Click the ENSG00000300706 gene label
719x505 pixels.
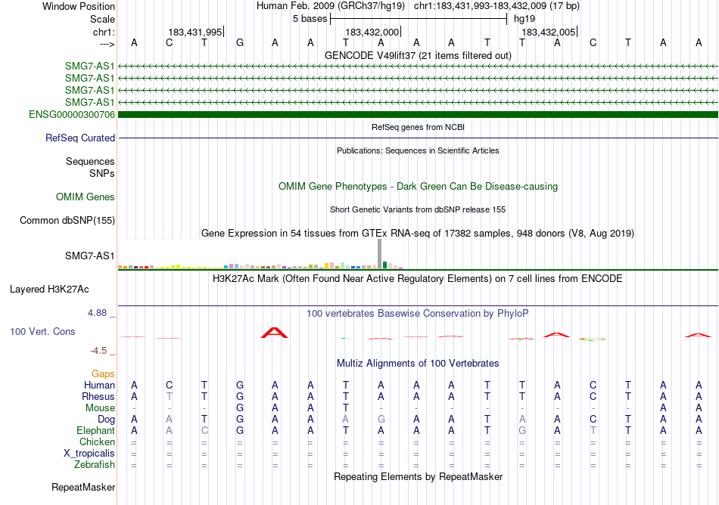pyautogui.click(x=72, y=114)
